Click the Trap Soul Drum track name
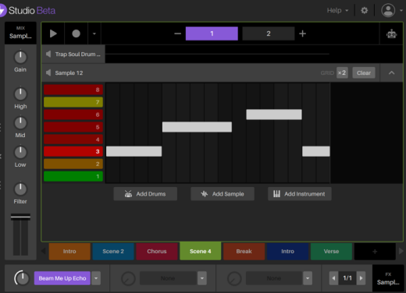406x293 pixels. (x=77, y=54)
